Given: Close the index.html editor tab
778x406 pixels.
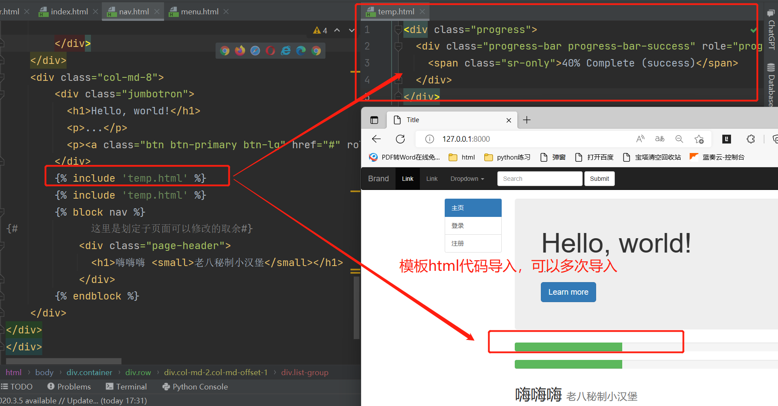Looking at the screenshot, I should tap(95, 12).
